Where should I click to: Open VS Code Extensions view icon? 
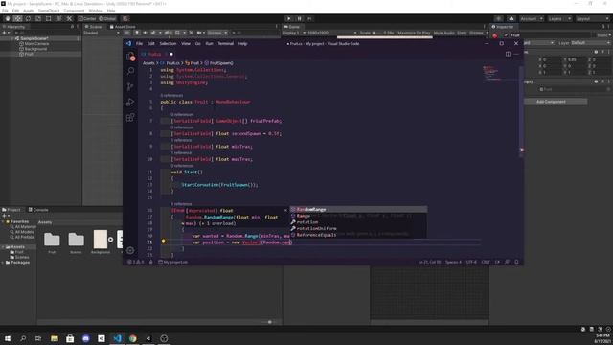(x=130, y=117)
